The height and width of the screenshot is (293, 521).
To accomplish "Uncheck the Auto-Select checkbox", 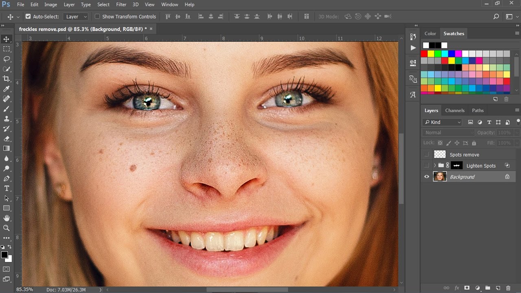I will 28,17.
